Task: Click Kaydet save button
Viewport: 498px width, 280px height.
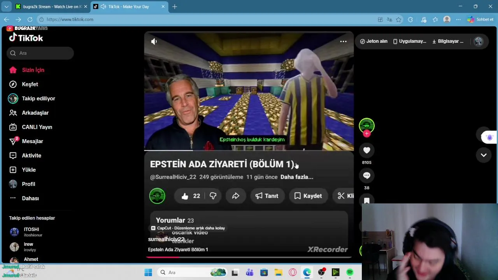Action: coord(308,196)
